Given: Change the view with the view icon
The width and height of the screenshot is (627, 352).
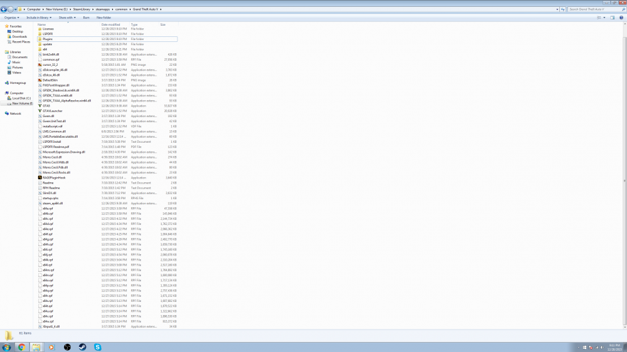Looking at the screenshot, I should click(599, 18).
